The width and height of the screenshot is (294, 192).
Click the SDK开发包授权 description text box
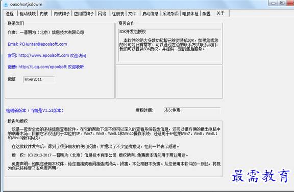(170, 45)
